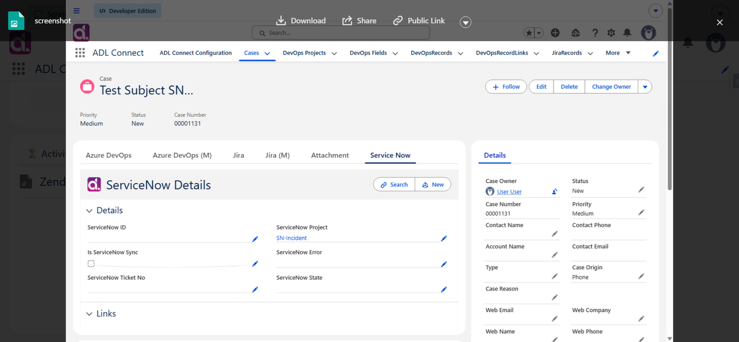Open more actions dropdown beside Change Owner
Image resolution: width=739 pixels, height=342 pixels.
coord(645,87)
